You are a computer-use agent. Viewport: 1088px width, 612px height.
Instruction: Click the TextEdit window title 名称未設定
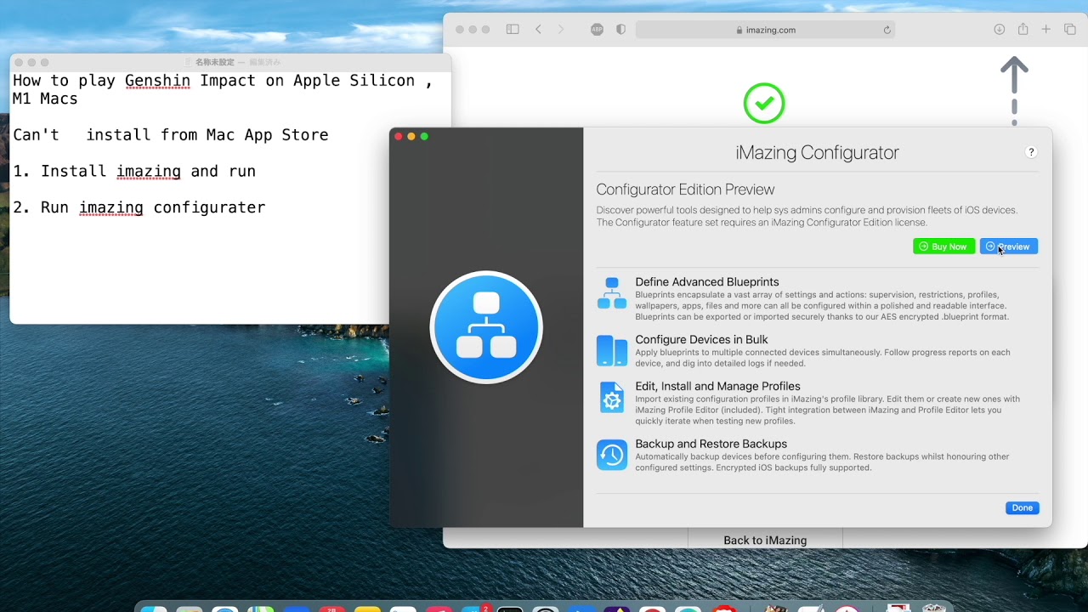coord(214,62)
